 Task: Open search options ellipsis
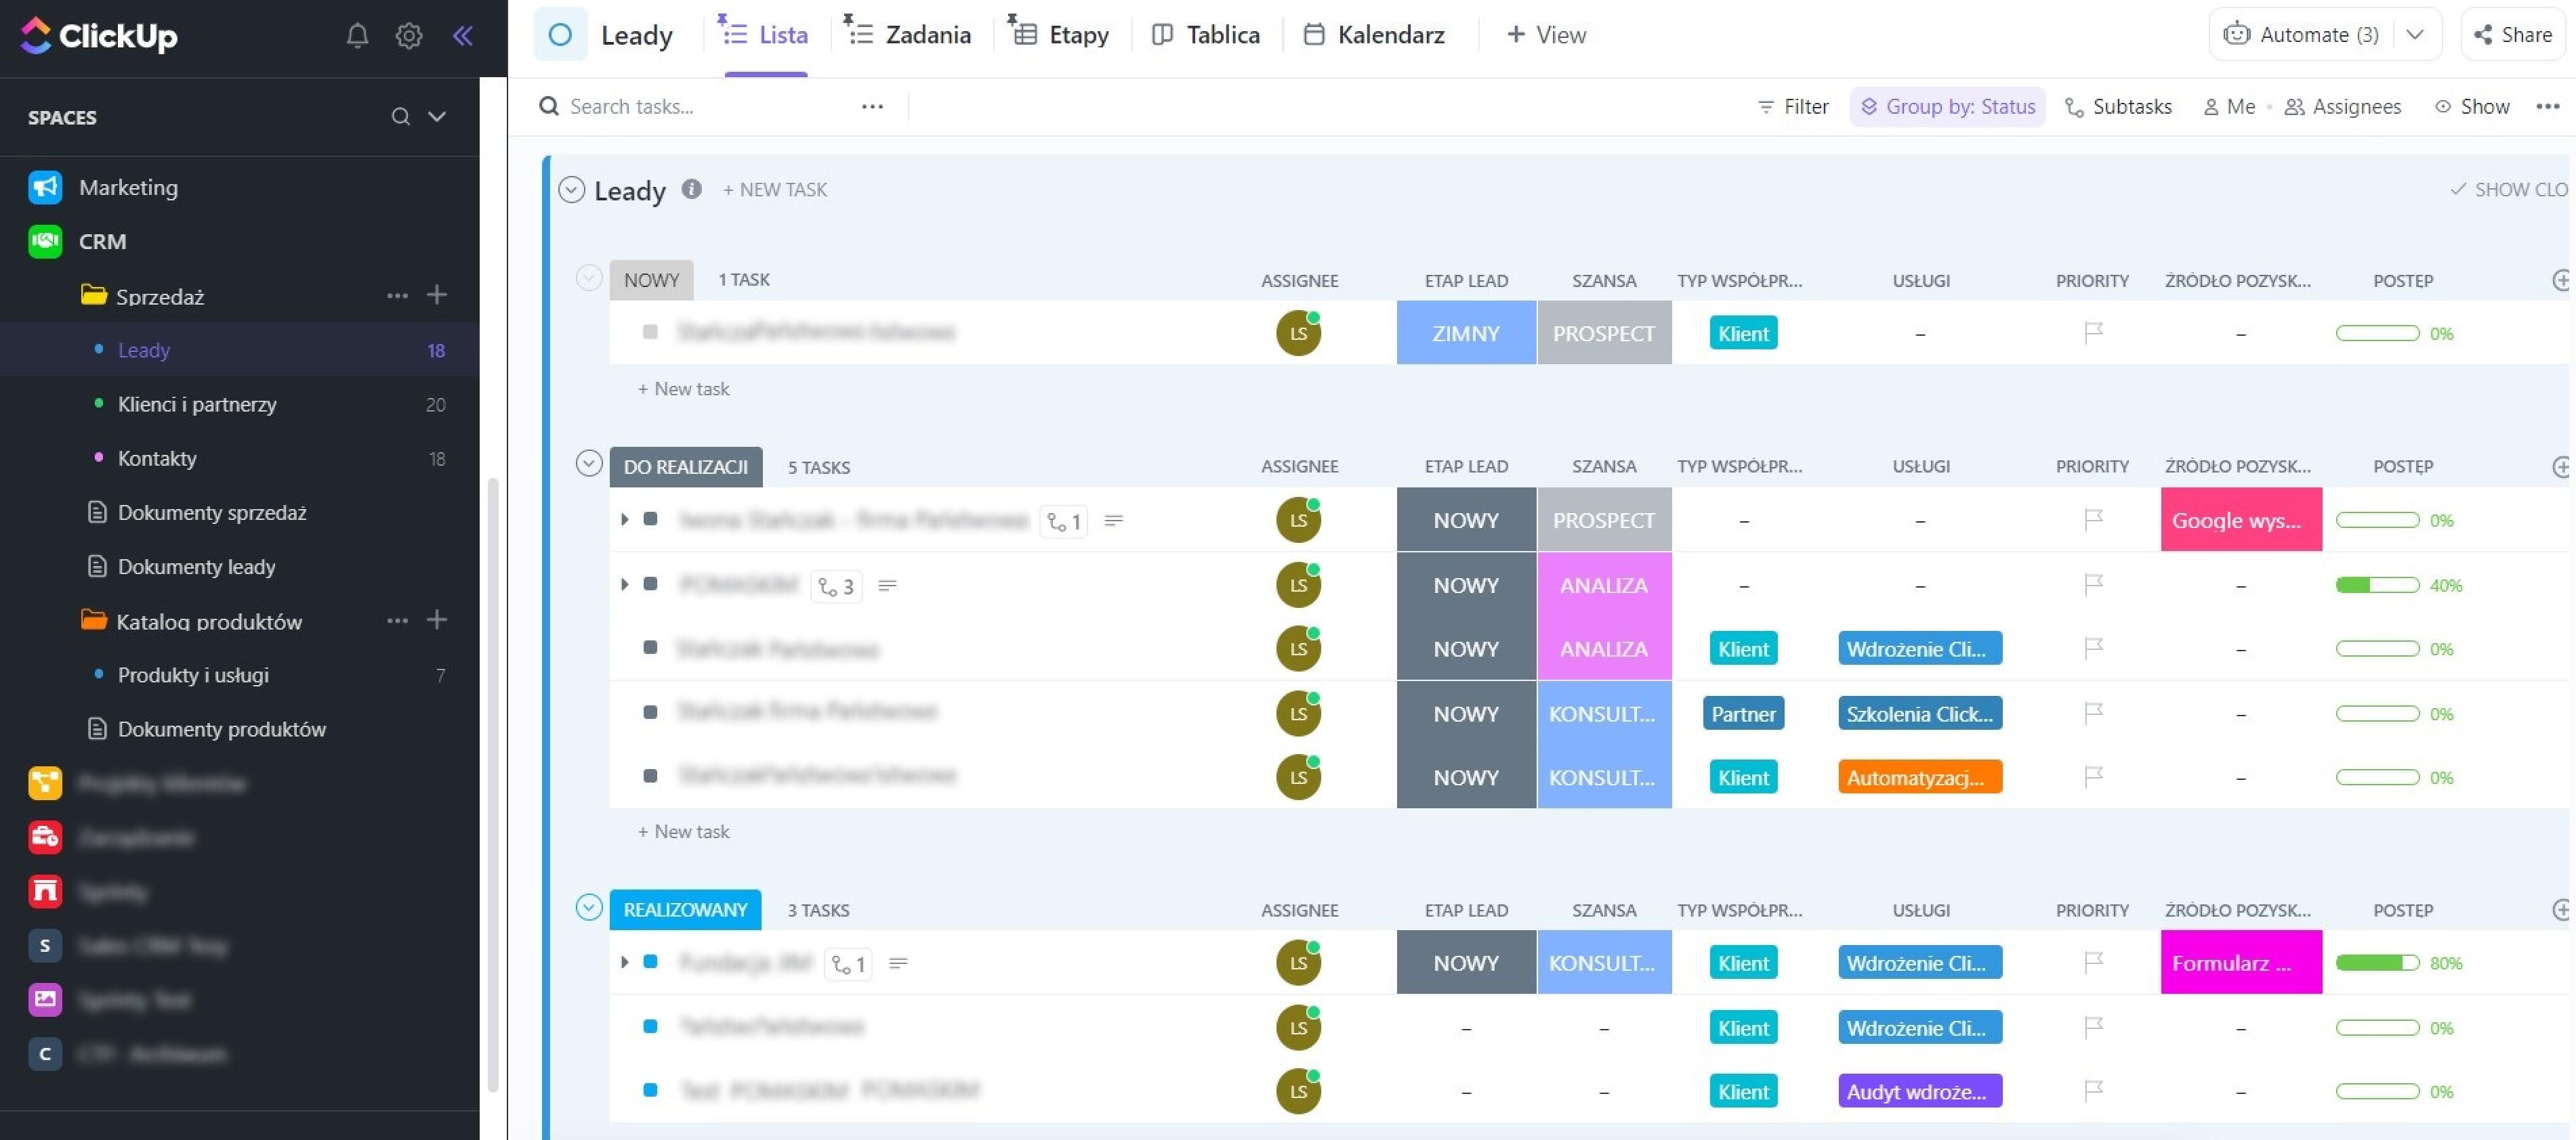click(872, 106)
